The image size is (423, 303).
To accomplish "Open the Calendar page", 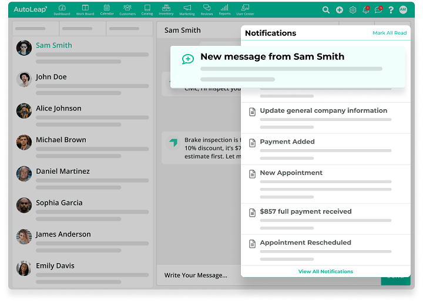I will 107,9.
